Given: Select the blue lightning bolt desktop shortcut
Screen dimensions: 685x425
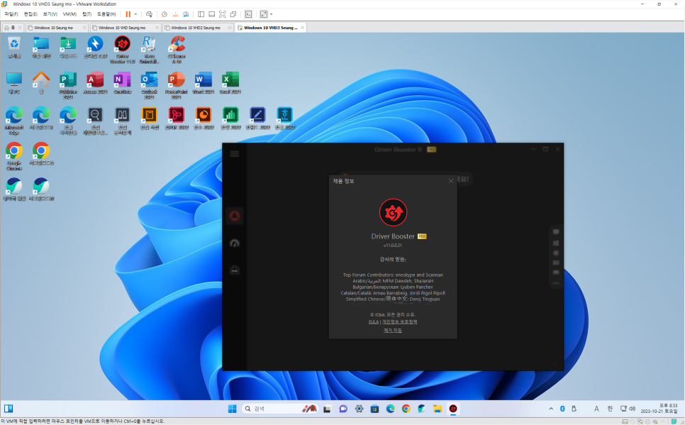Looking at the screenshot, I should point(95,48).
